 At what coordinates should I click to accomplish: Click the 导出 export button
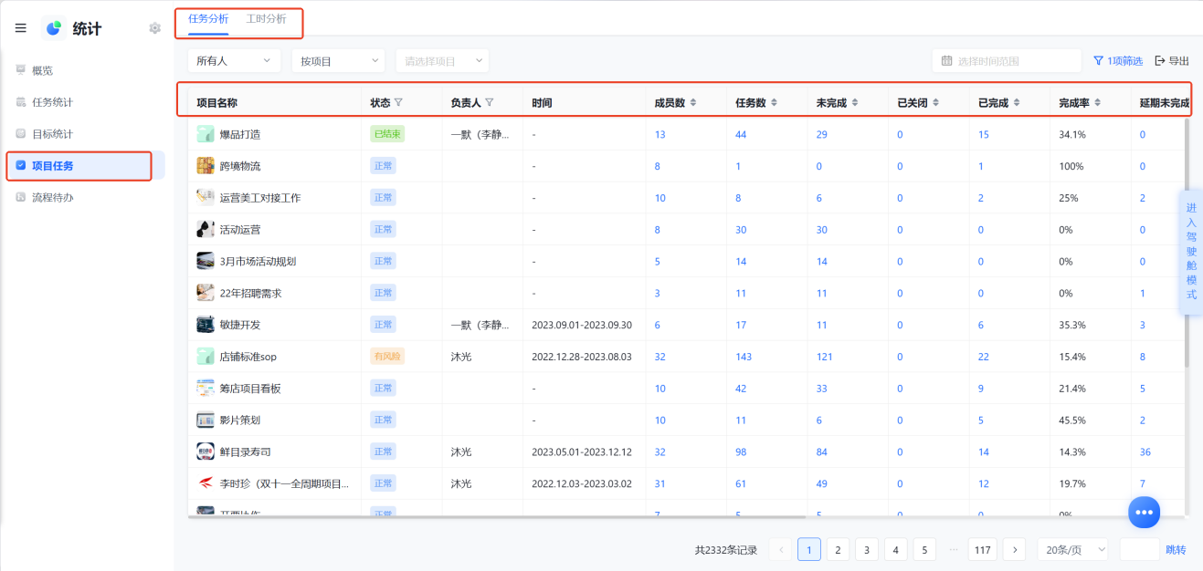pos(1172,61)
